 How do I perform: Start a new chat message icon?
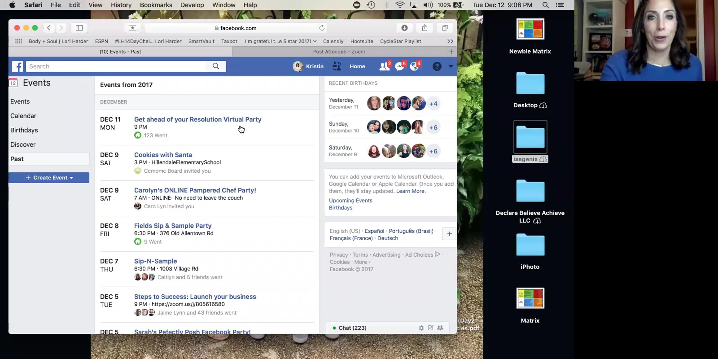pyautogui.click(x=431, y=328)
